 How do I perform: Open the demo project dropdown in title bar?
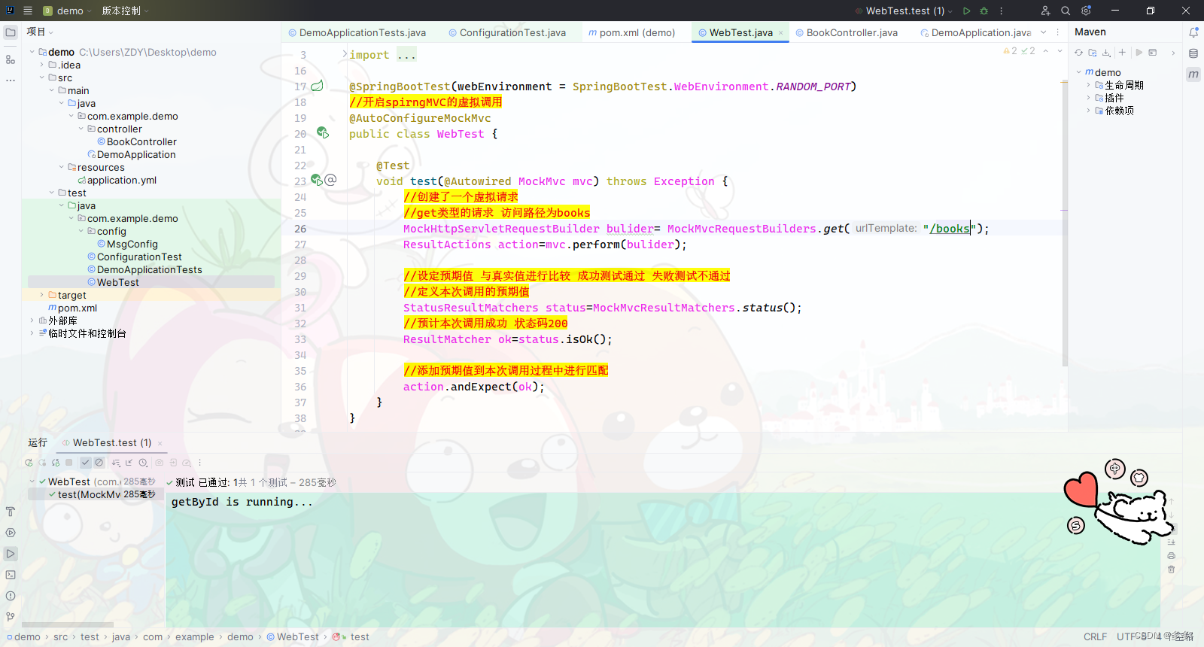pyautogui.click(x=68, y=11)
